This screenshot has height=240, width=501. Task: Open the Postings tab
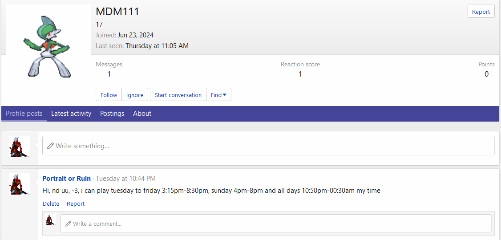112,114
